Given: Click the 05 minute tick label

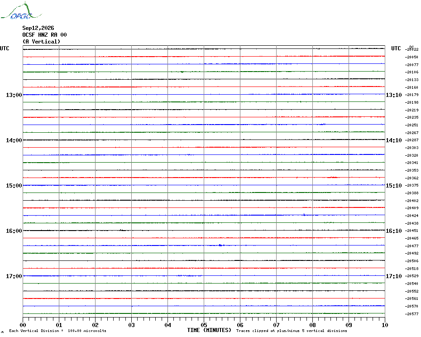Looking at the screenshot, I should click(x=204, y=325).
